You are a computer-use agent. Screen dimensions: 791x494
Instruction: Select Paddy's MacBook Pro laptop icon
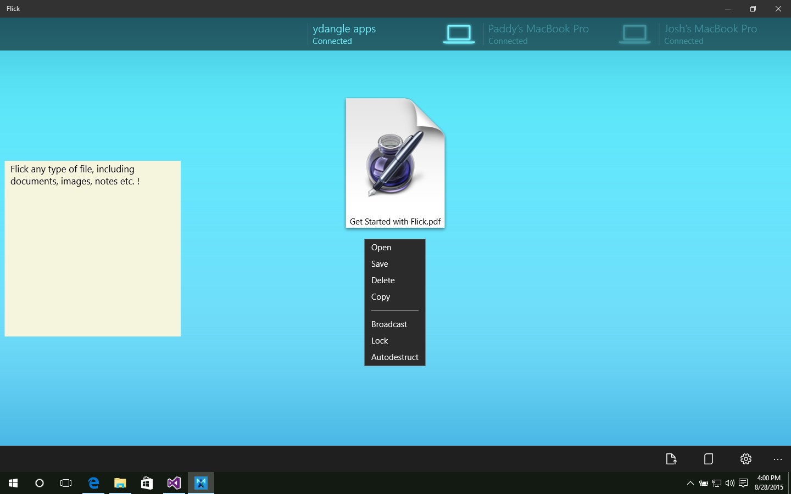459,34
